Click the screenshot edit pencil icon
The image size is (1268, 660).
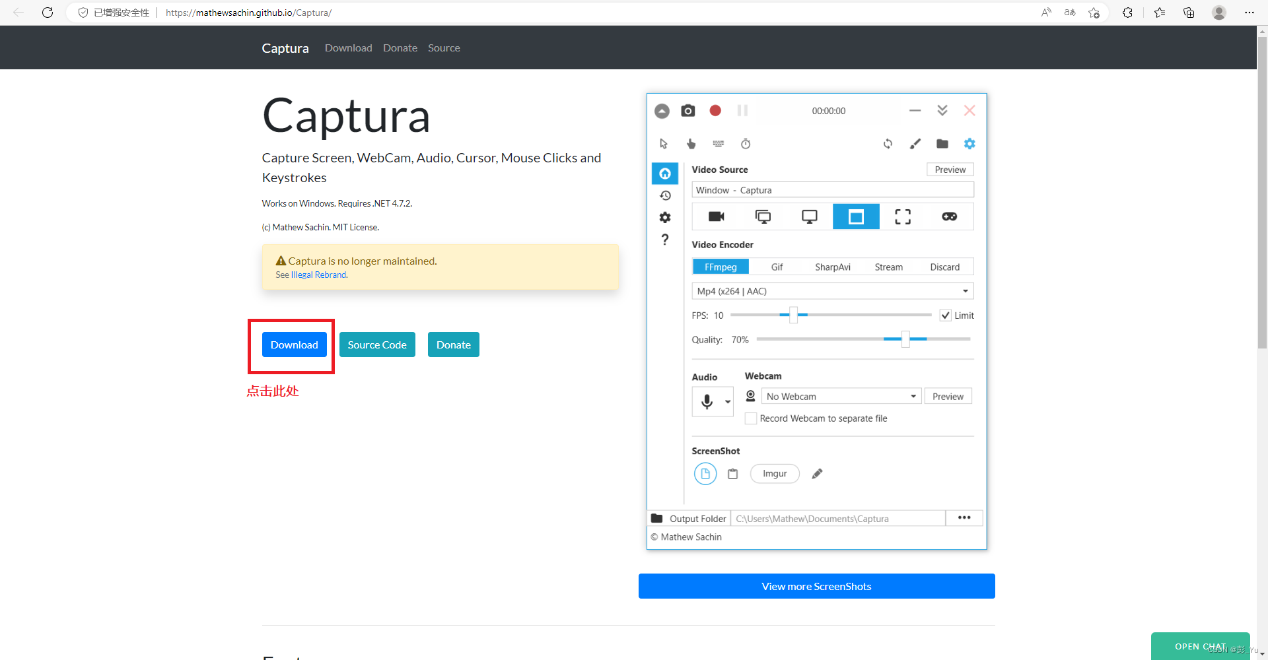[x=817, y=473]
